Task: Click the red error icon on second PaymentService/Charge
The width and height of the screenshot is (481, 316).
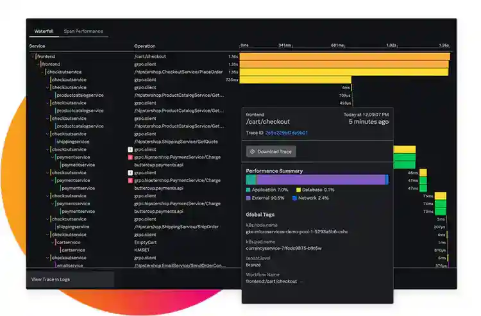Action: tap(130, 180)
